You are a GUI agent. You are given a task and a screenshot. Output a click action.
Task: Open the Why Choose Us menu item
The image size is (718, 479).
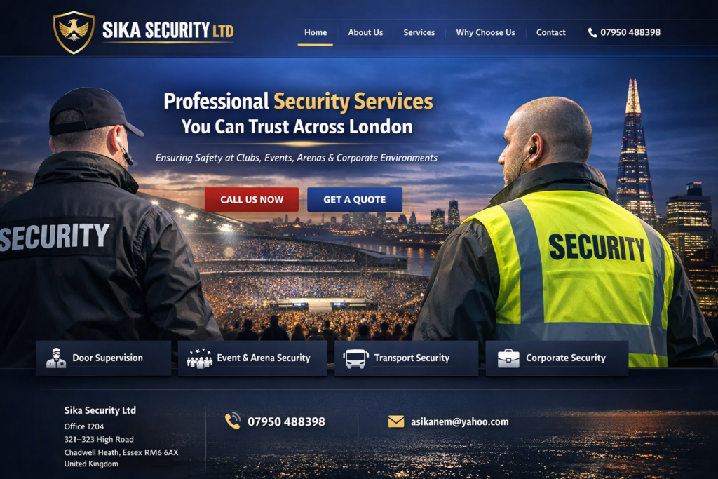click(x=485, y=32)
